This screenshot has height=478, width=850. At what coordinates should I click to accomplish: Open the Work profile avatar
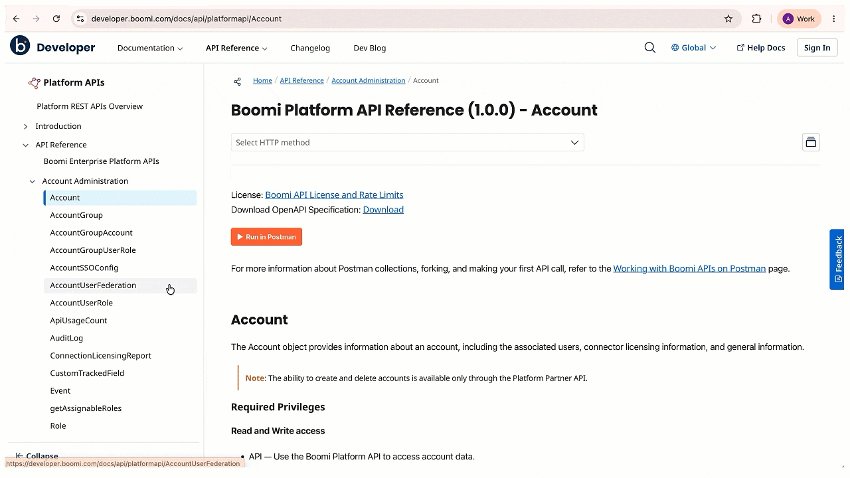(x=799, y=19)
